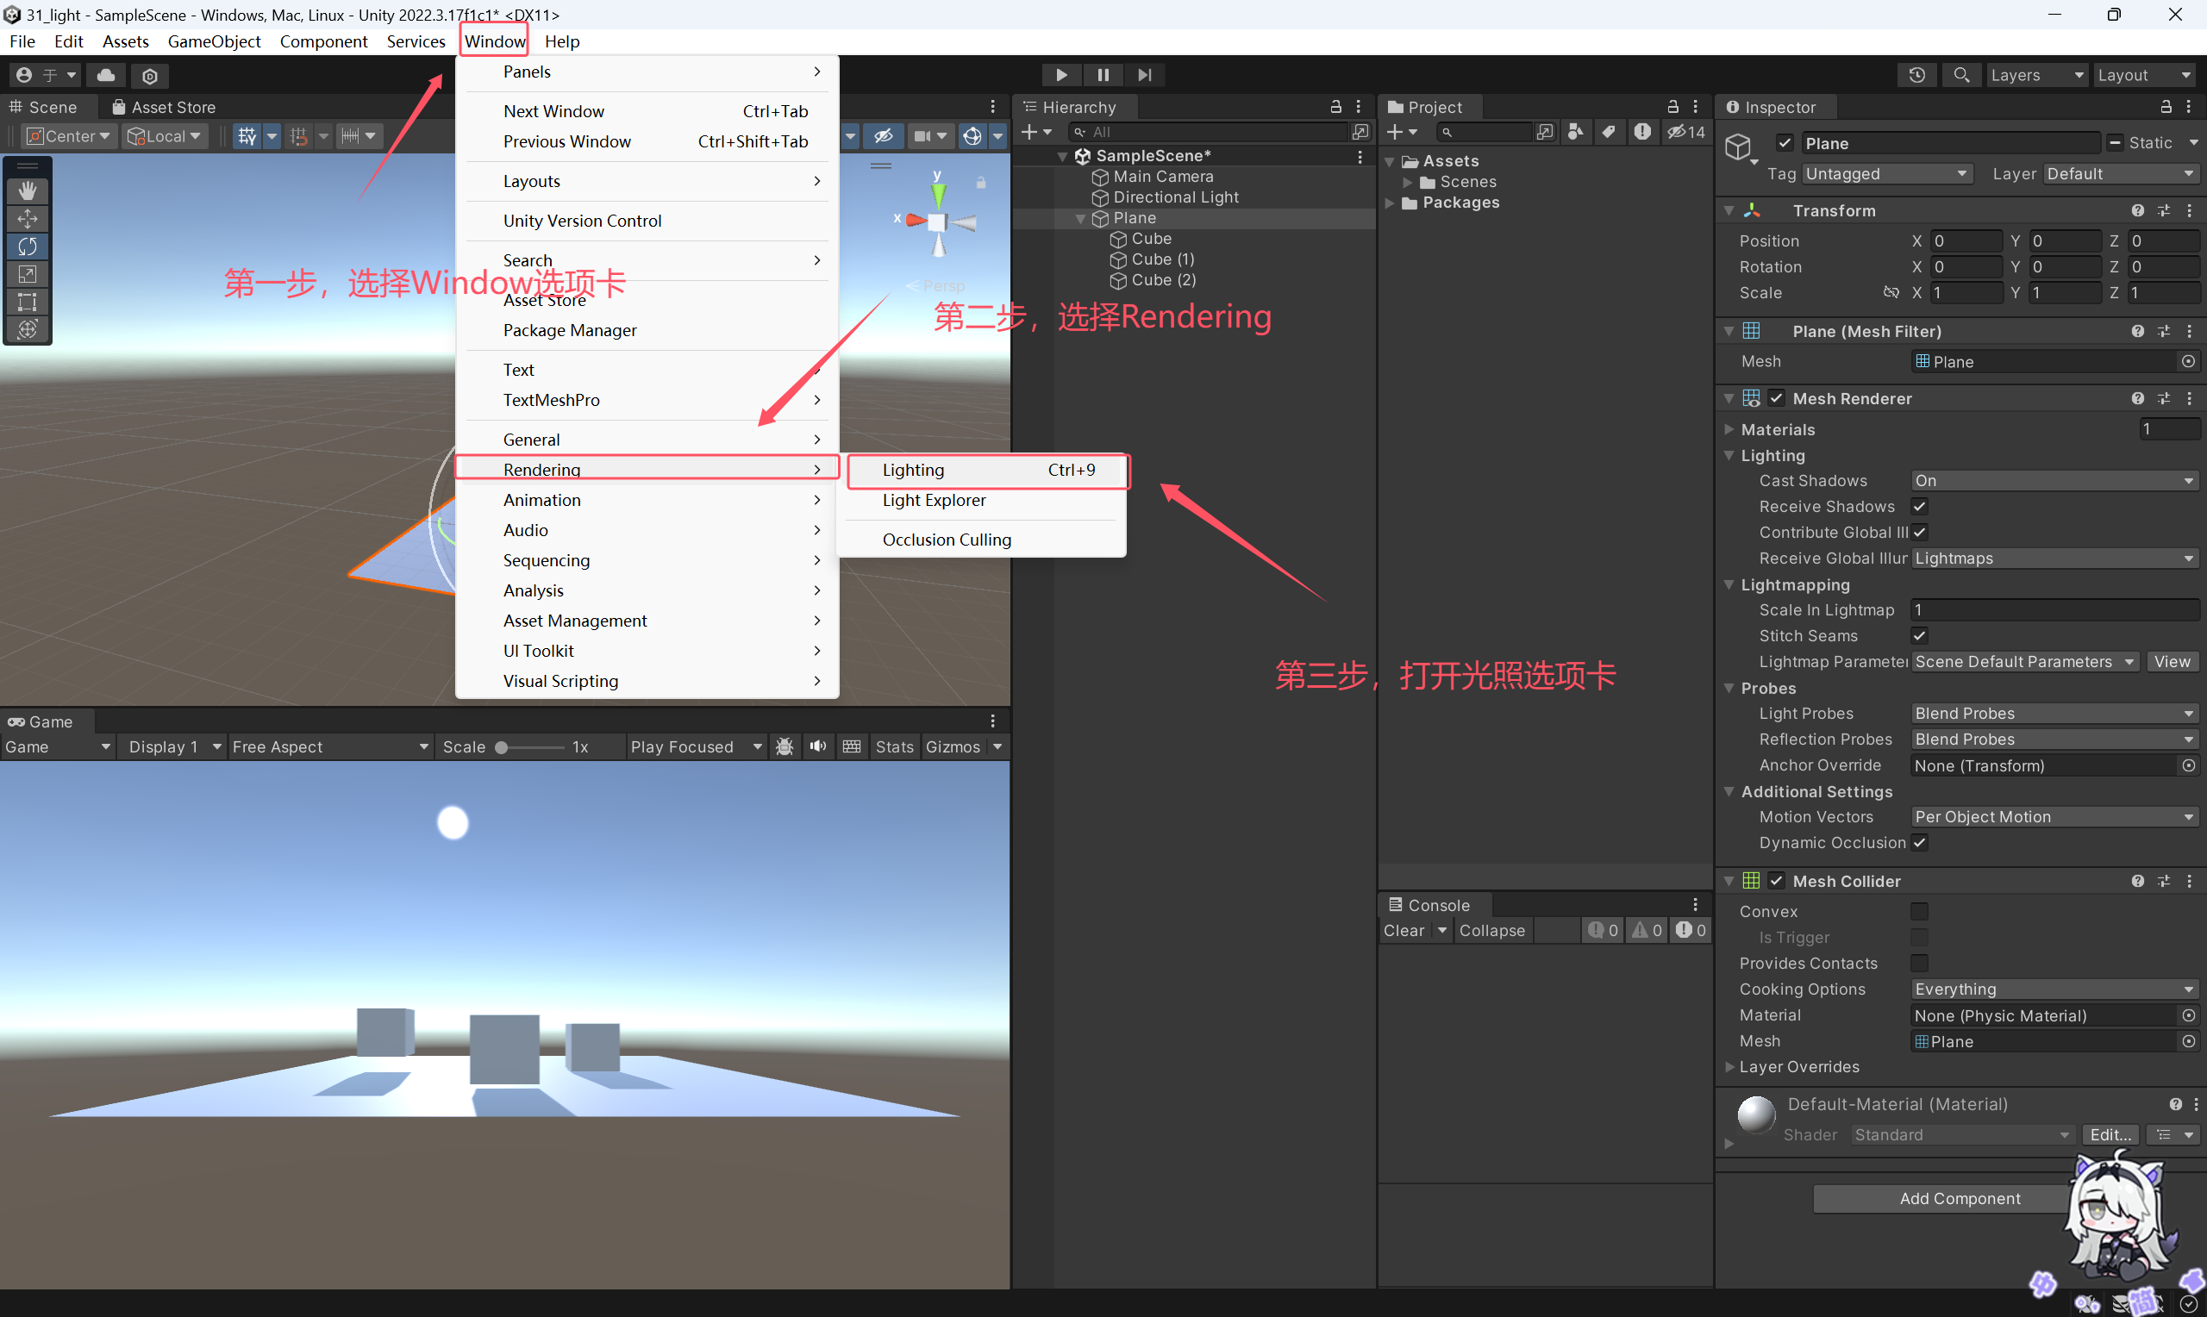
Task: Click Project search by label icon
Action: [x=1609, y=132]
